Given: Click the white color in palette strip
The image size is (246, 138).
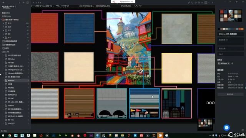Looking at the screenshot, I should [x=224, y=29].
